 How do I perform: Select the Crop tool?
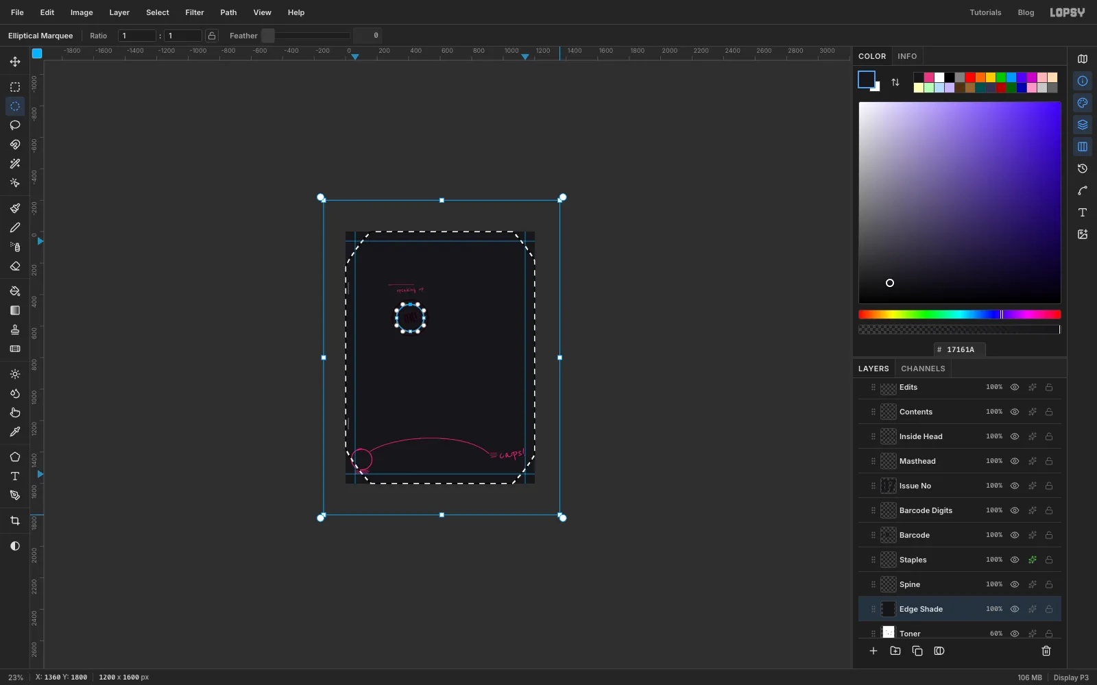(x=15, y=521)
